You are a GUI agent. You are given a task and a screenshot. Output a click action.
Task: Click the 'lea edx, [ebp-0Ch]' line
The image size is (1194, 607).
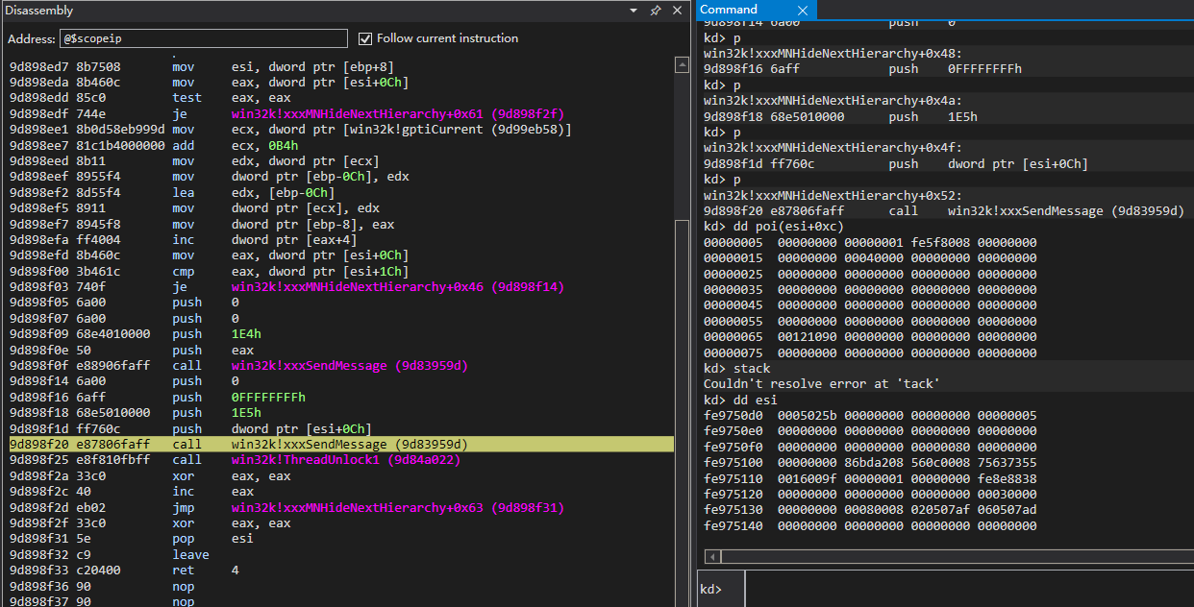pos(341,192)
